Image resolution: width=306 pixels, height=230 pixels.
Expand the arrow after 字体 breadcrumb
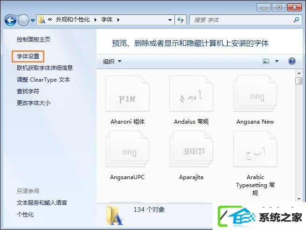[118, 20]
